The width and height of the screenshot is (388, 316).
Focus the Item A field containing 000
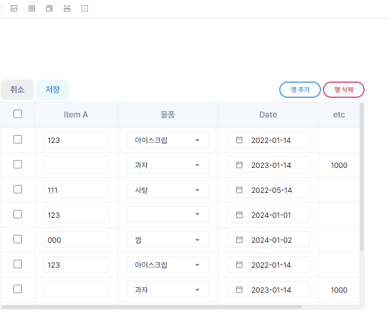[76, 240]
